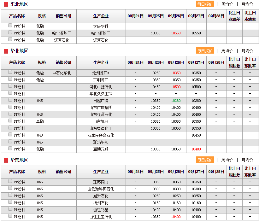The width and height of the screenshot is (259, 222).
Task: Check the 山东恒源石化 row checkbox
Action: click(10, 114)
